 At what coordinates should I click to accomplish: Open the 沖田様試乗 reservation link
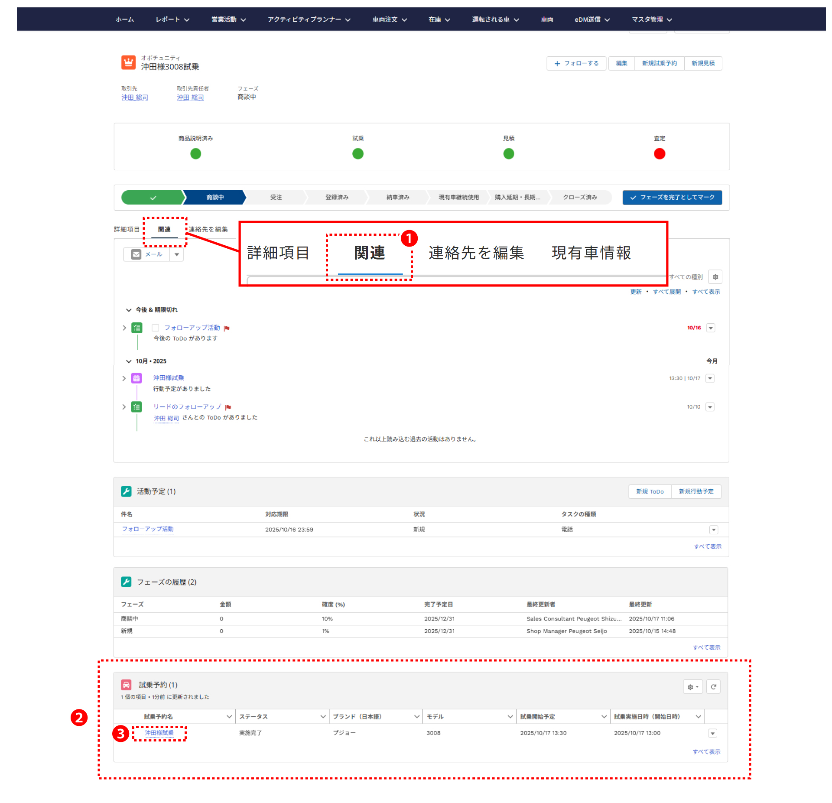pos(159,733)
